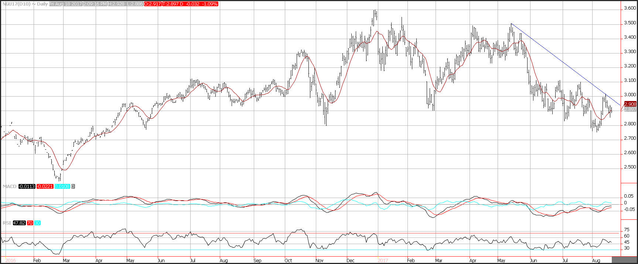Image resolution: width=638 pixels, height=264 pixels.
Task: Open the RSI indicator label
Action: 6,223
